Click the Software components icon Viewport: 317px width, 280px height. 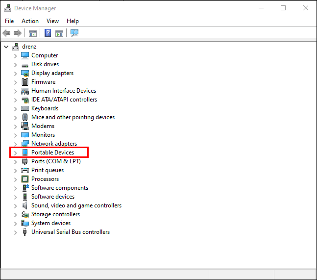[25, 188]
